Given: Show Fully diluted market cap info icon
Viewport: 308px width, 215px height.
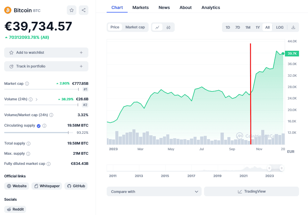Looking at the screenshot, I should tap(49, 164).
